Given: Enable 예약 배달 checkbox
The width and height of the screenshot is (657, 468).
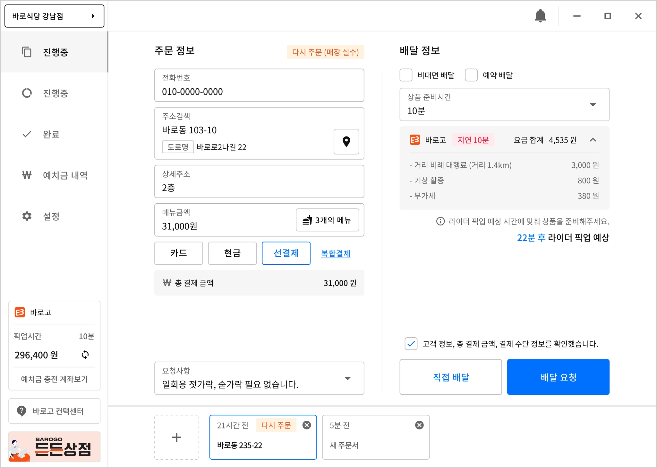Looking at the screenshot, I should tap(471, 75).
